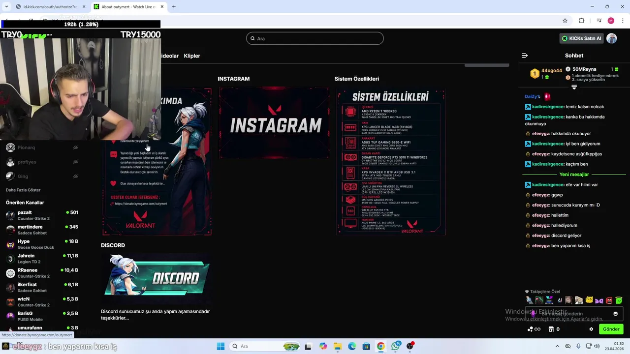The width and height of the screenshot is (630, 354).
Task: Open Microsoft Store from taskbar
Action: pos(366,346)
